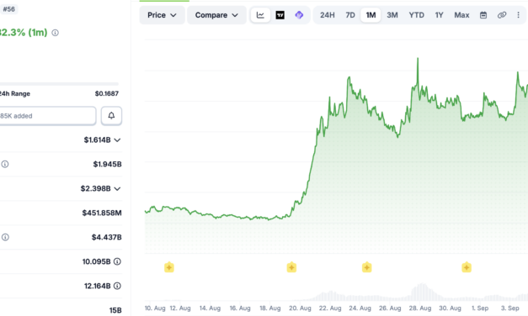Switch to line chart view icon
This screenshot has height=316, width=528.
point(260,15)
